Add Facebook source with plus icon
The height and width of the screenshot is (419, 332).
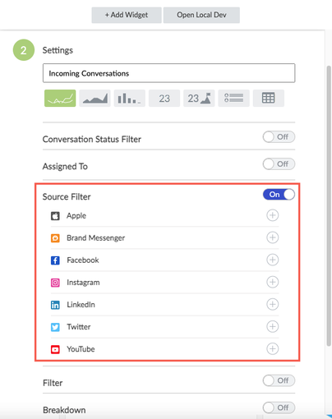coord(273,260)
